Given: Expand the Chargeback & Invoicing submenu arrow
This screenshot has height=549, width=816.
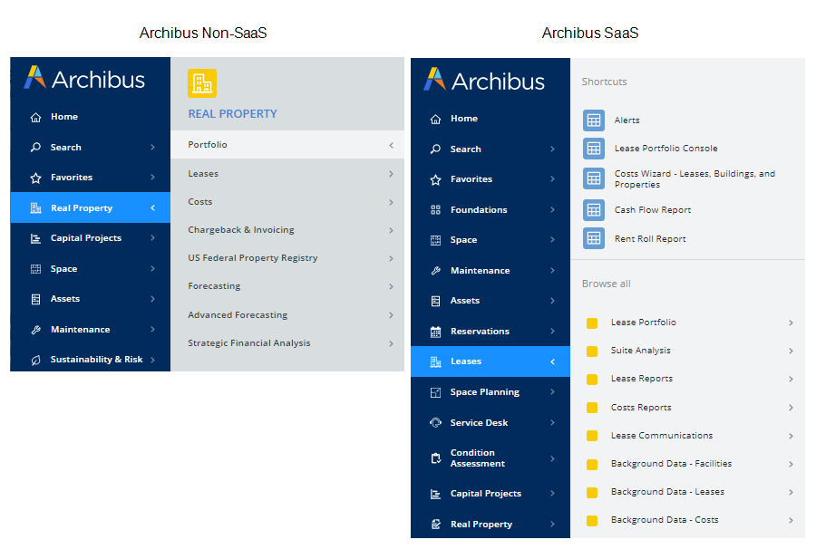Looking at the screenshot, I should (x=391, y=230).
